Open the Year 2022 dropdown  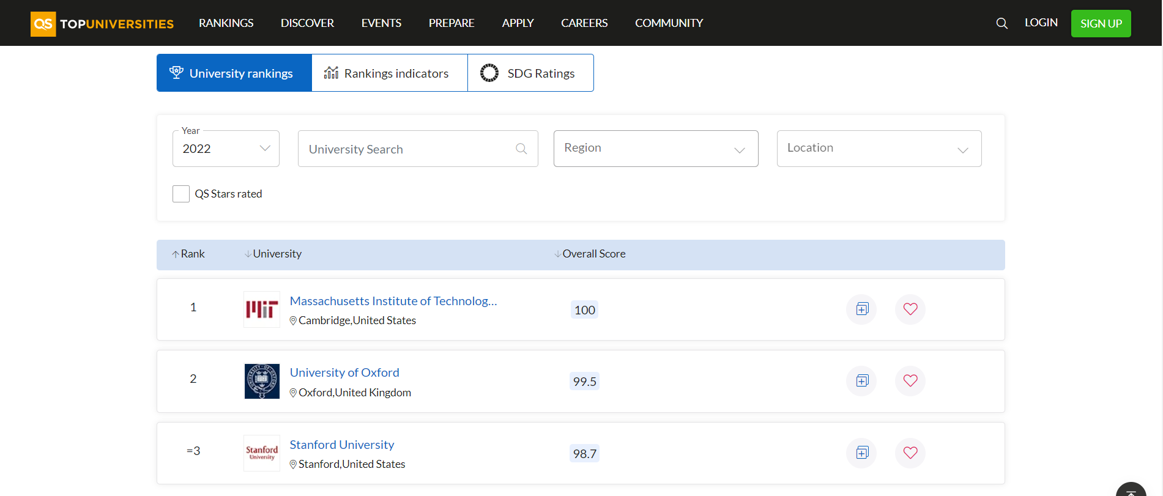tap(226, 149)
